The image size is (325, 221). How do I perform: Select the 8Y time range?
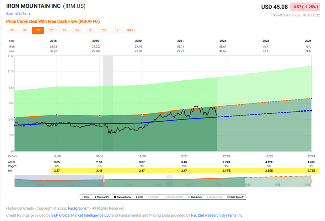25,30
